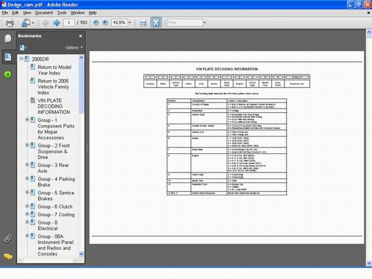Expand Group - 6 Clutch bookmark
The height and width of the screenshot is (279, 372).
[27, 206]
